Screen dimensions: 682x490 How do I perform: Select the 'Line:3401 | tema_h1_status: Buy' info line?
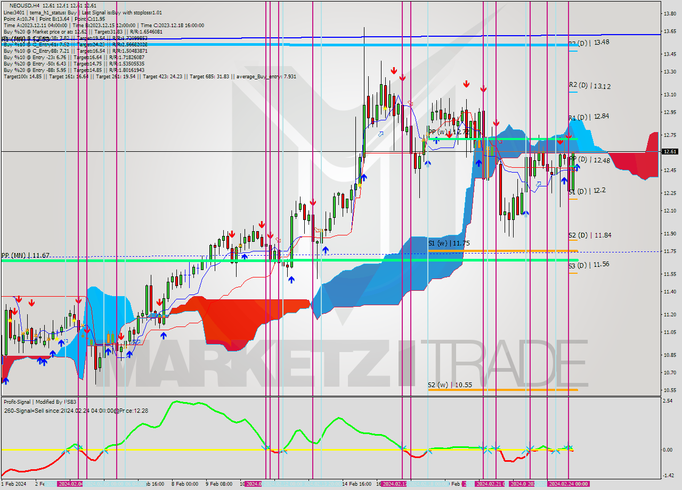pyautogui.click(x=83, y=12)
